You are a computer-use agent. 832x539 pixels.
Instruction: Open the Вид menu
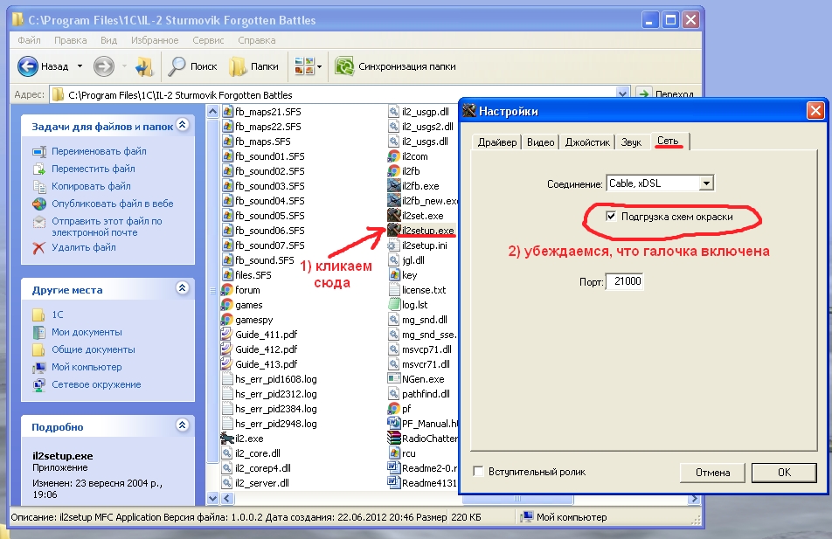108,40
